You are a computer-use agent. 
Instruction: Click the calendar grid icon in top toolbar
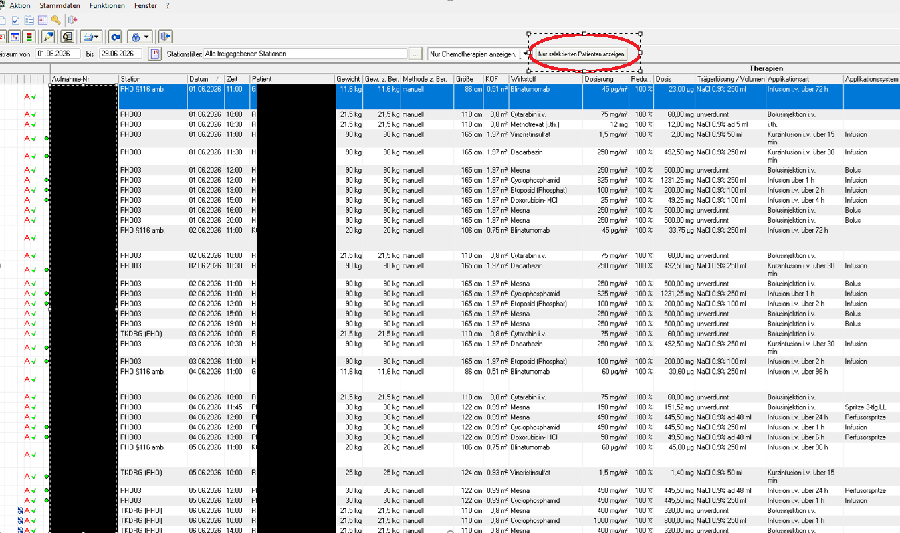43,20
